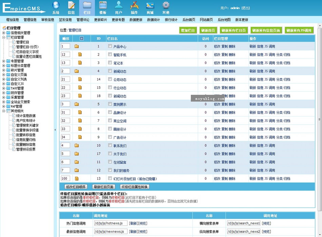Click the 终极栏目属性转换 button

tap(135, 187)
